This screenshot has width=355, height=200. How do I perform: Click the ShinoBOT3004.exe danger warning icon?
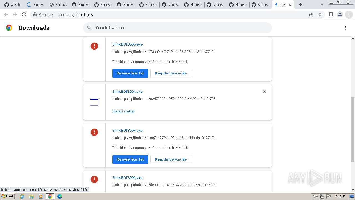(x=94, y=132)
